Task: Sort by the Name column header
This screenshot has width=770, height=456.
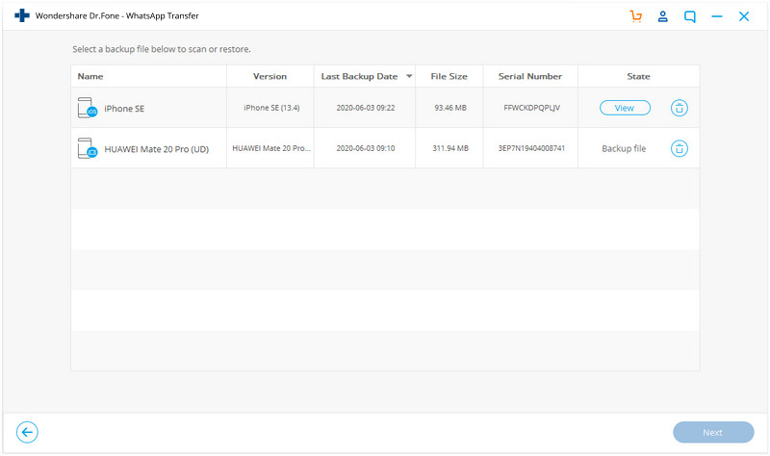Action: tap(90, 76)
